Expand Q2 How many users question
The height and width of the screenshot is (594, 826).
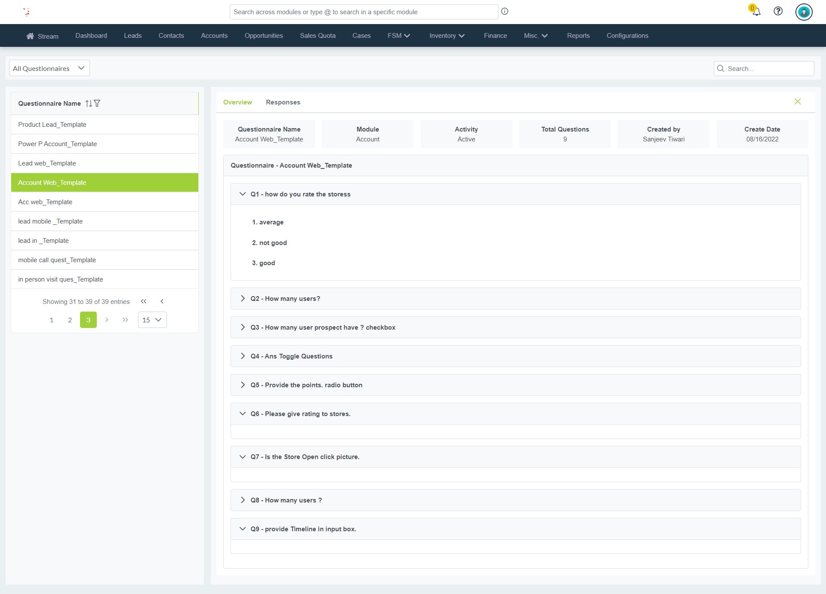pyautogui.click(x=243, y=299)
